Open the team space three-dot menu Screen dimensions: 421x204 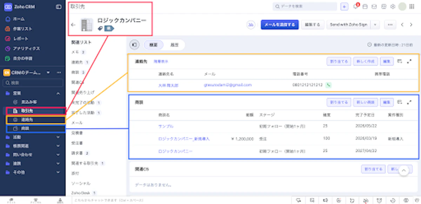tap(59, 73)
